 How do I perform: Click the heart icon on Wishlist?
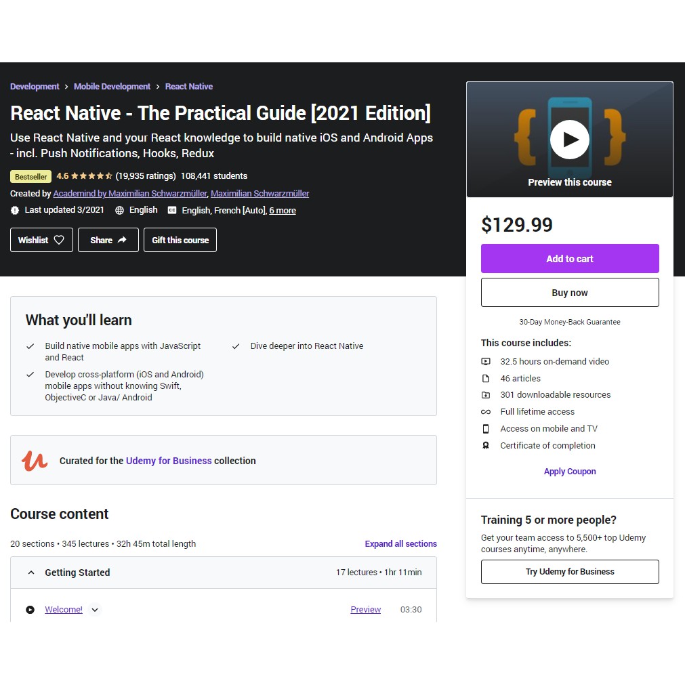point(59,240)
